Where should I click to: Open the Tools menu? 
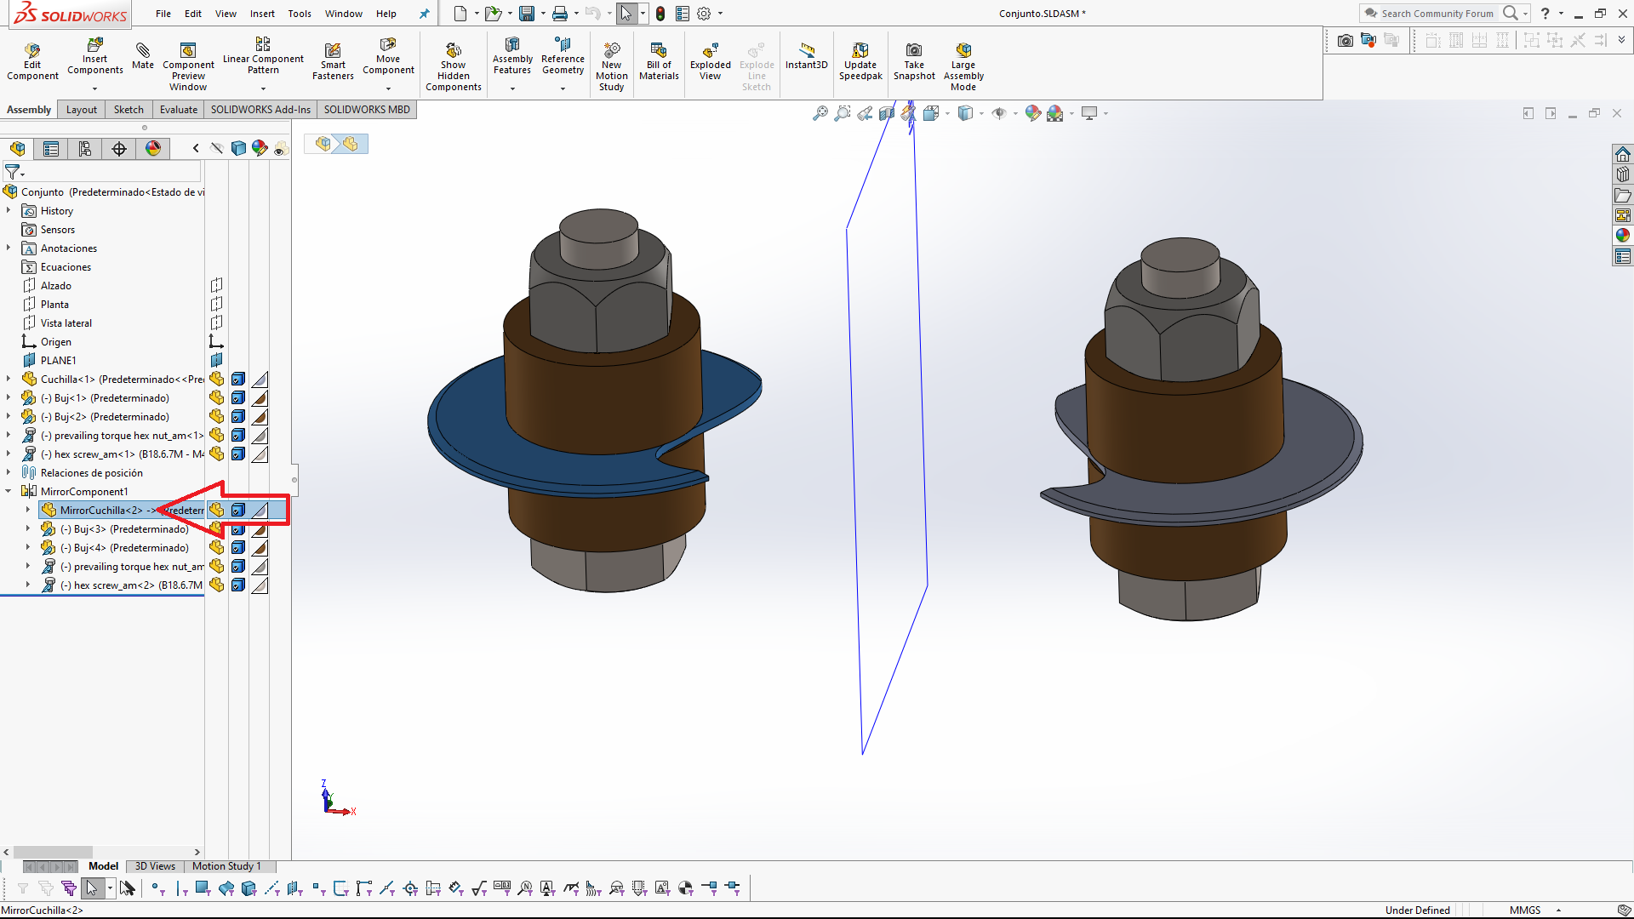tap(300, 14)
